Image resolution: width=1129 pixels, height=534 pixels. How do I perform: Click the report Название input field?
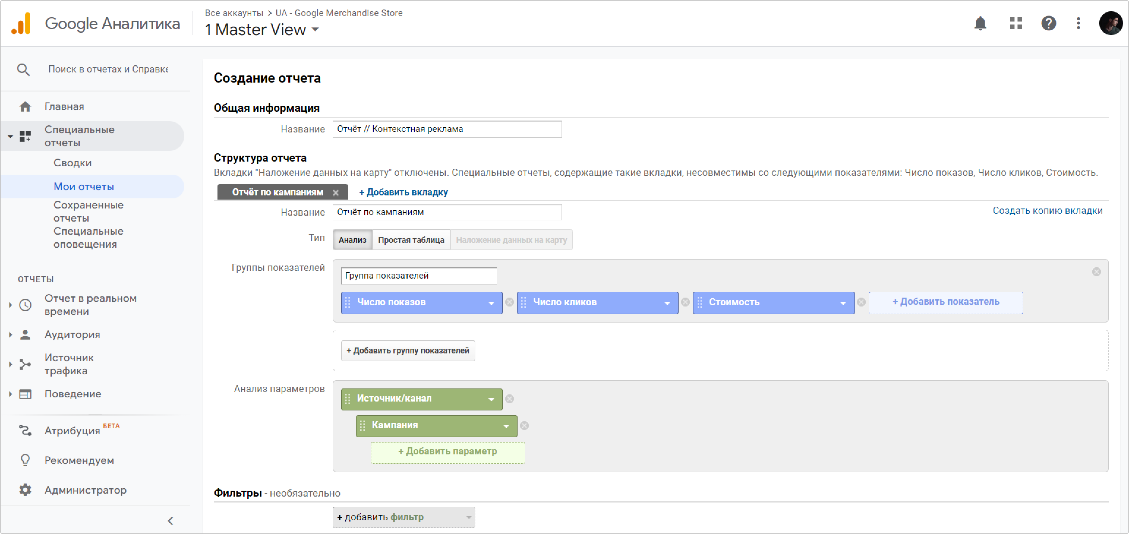click(x=447, y=129)
